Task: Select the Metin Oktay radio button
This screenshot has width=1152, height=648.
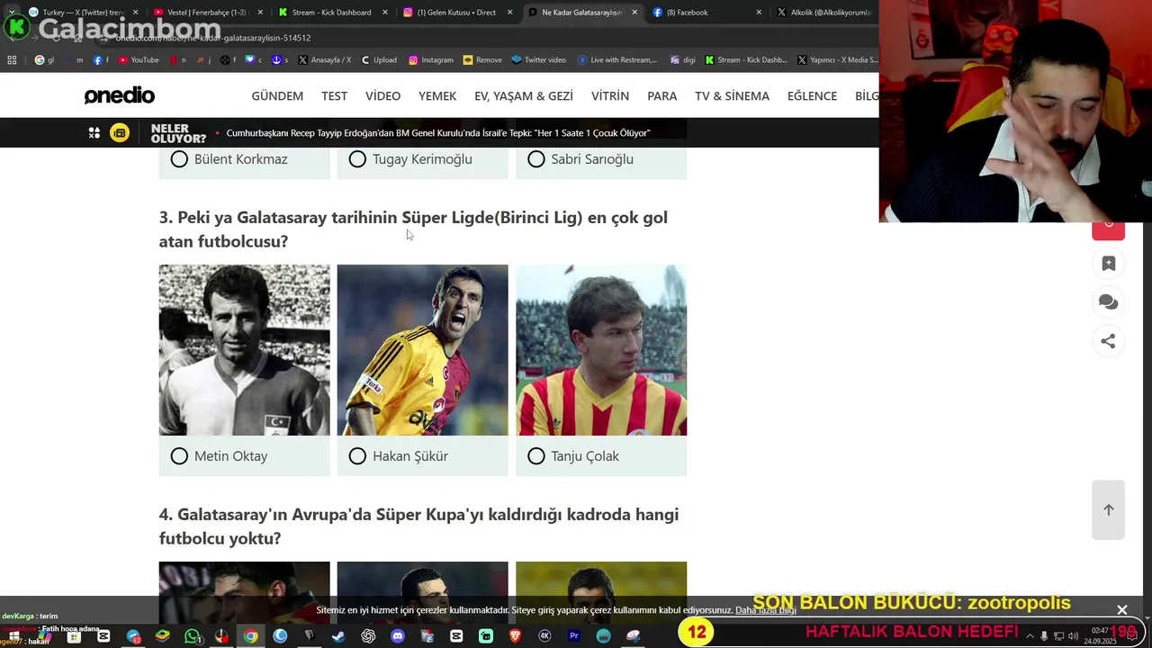Action: (x=179, y=456)
